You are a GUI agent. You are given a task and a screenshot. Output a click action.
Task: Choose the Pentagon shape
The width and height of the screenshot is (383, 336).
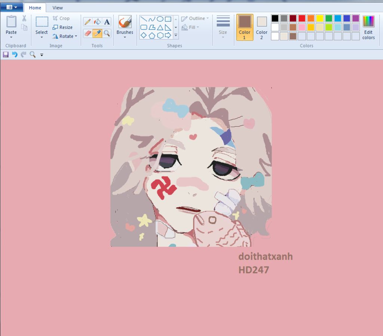pyautogui.click(x=152, y=36)
